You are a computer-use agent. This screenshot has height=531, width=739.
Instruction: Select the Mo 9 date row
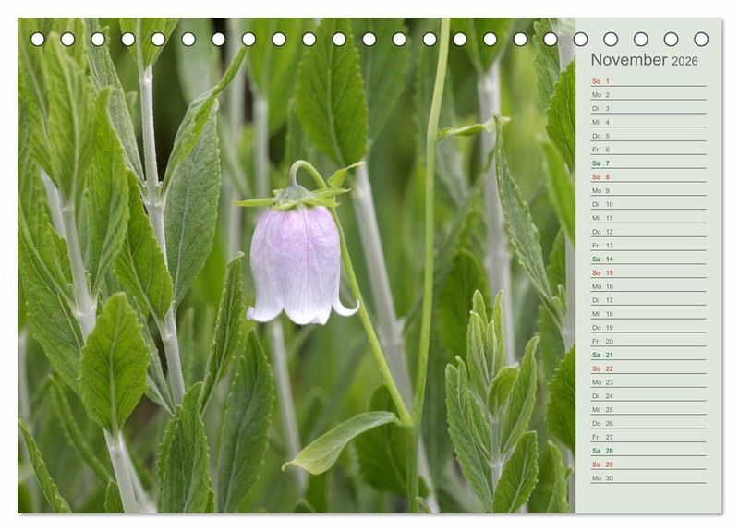pyautogui.click(x=648, y=190)
